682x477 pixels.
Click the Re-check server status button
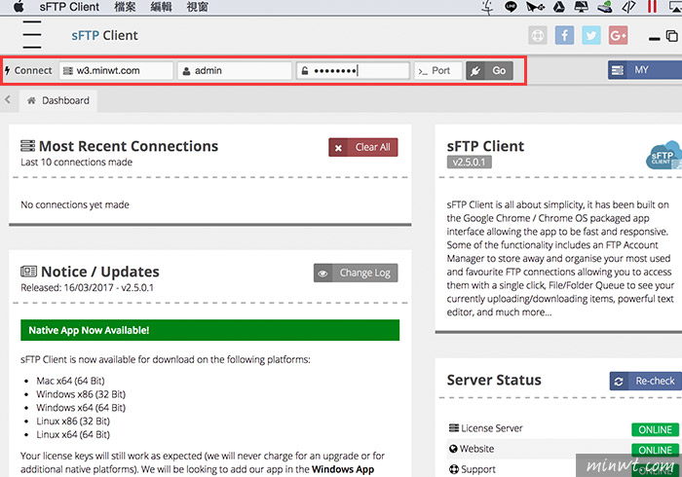pyautogui.click(x=645, y=381)
